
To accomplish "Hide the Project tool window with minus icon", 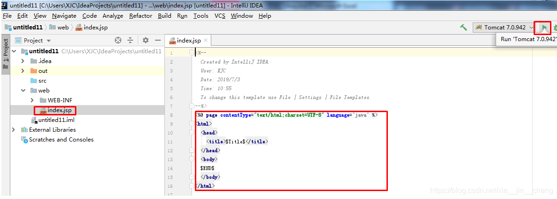I will pos(158,40).
